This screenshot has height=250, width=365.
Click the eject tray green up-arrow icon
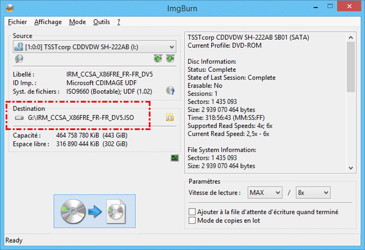click(x=159, y=58)
